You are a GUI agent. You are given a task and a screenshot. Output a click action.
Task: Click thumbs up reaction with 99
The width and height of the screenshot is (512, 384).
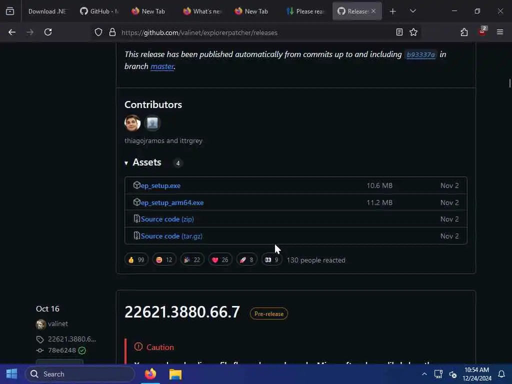coord(136,259)
